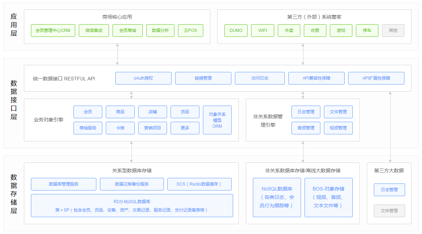Click the RDS-MySQL数据库 block
This screenshot has width=422, height=234.
point(132,206)
